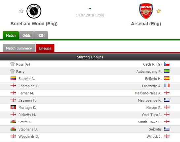Open the Boreham Wood (Eng) team name
This screenshot has height=142, width=180.
pos(34,24)
